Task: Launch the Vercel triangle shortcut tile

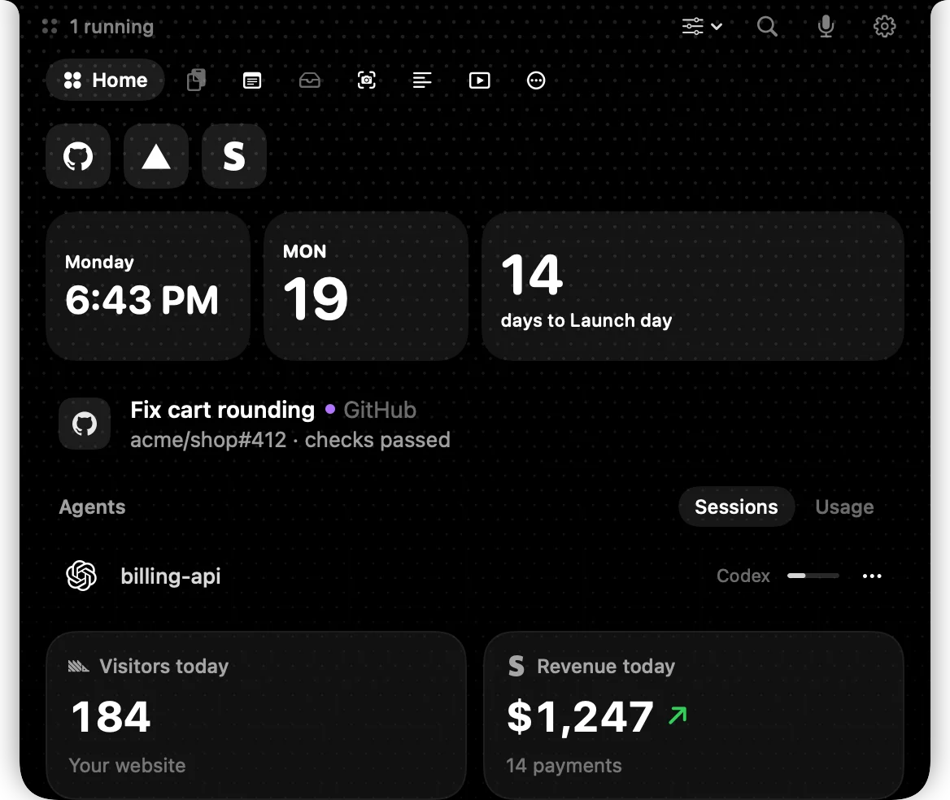Action: (x=155, y=156)
